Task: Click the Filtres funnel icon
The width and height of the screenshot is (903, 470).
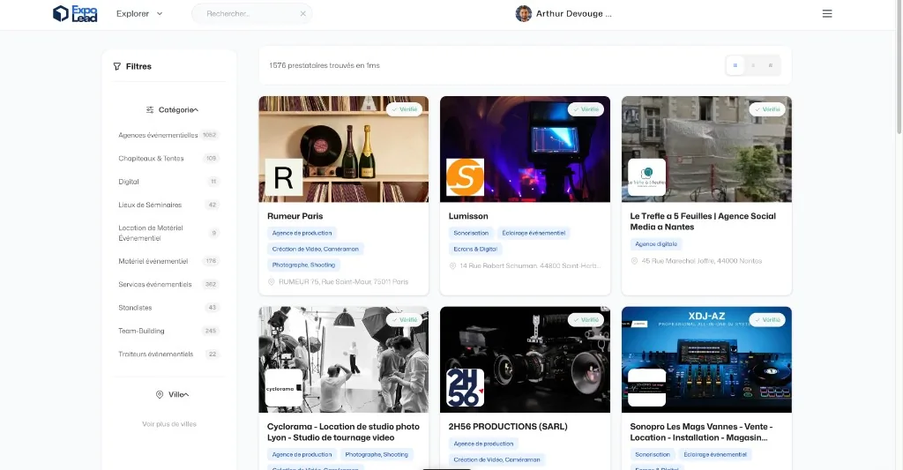Action: [117, 66]
